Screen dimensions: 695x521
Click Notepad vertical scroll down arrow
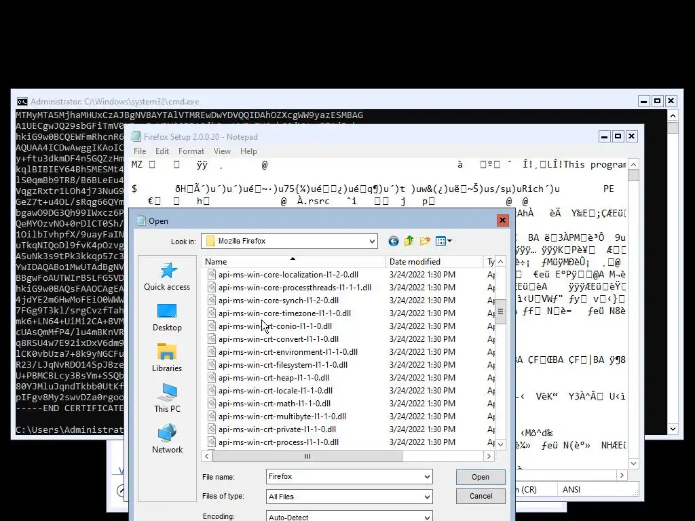coord(633,463)
